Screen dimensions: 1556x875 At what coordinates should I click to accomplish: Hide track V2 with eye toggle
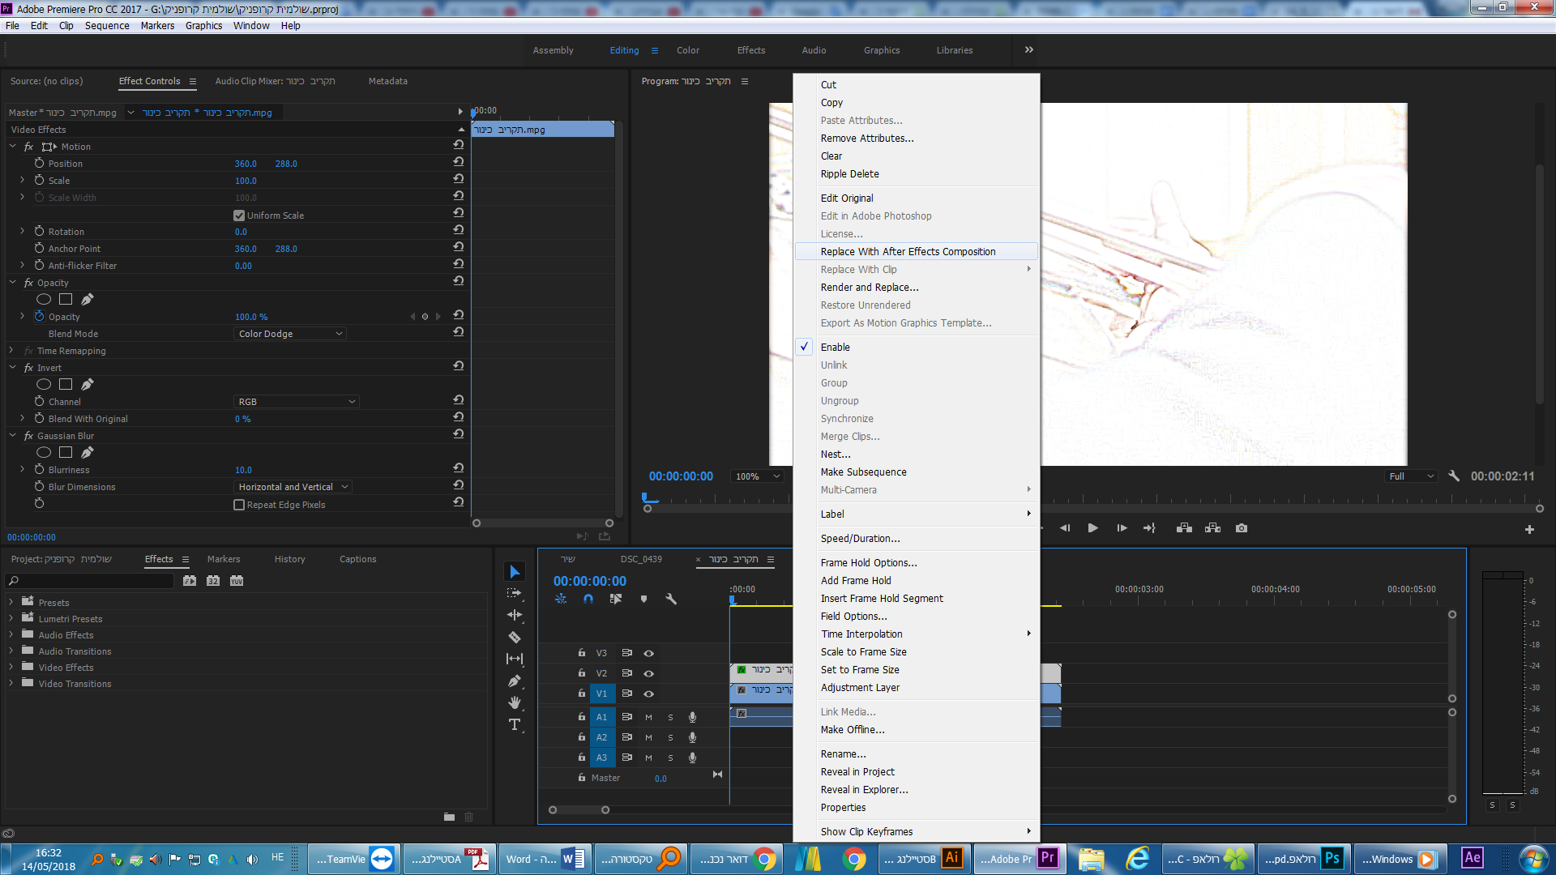tap(648, 673)
